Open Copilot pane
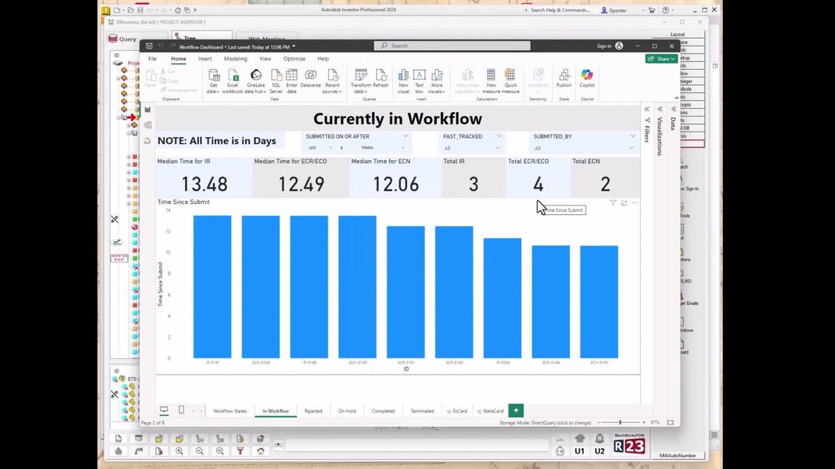Screen dimensions: 835x469 [587, 78]
